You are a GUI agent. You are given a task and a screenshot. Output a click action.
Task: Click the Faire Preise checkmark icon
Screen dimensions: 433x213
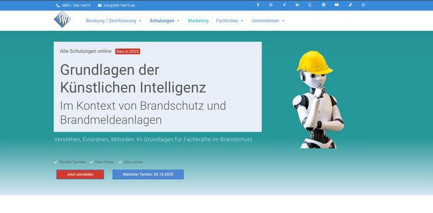tap(91, 162)
